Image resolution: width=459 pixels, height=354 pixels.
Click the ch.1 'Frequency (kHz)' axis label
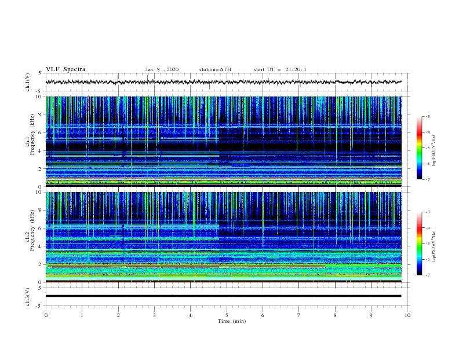[32, 134]
